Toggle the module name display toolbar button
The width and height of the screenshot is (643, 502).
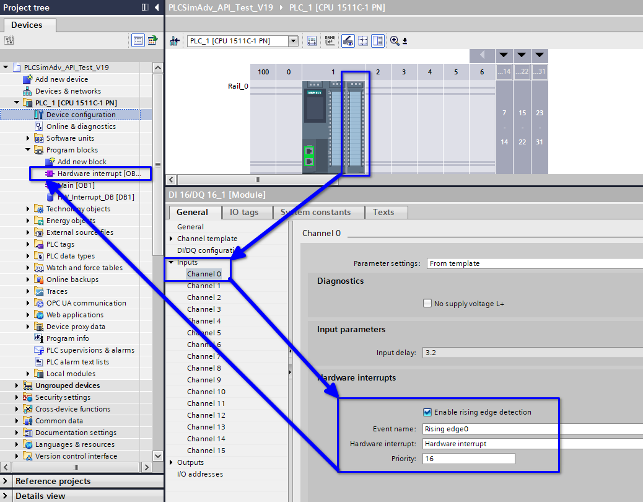(330, 41)
